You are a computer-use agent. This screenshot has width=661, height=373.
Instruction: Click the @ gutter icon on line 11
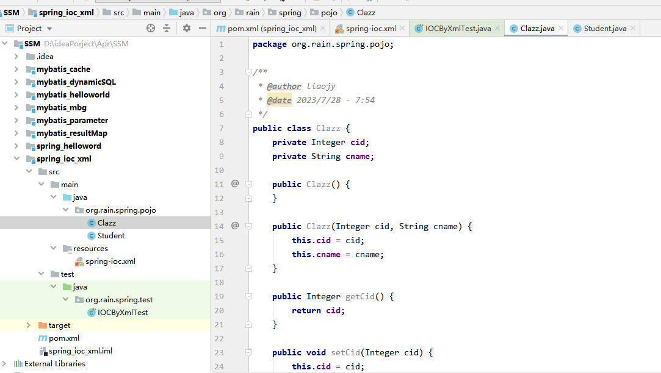pos(235,183)
